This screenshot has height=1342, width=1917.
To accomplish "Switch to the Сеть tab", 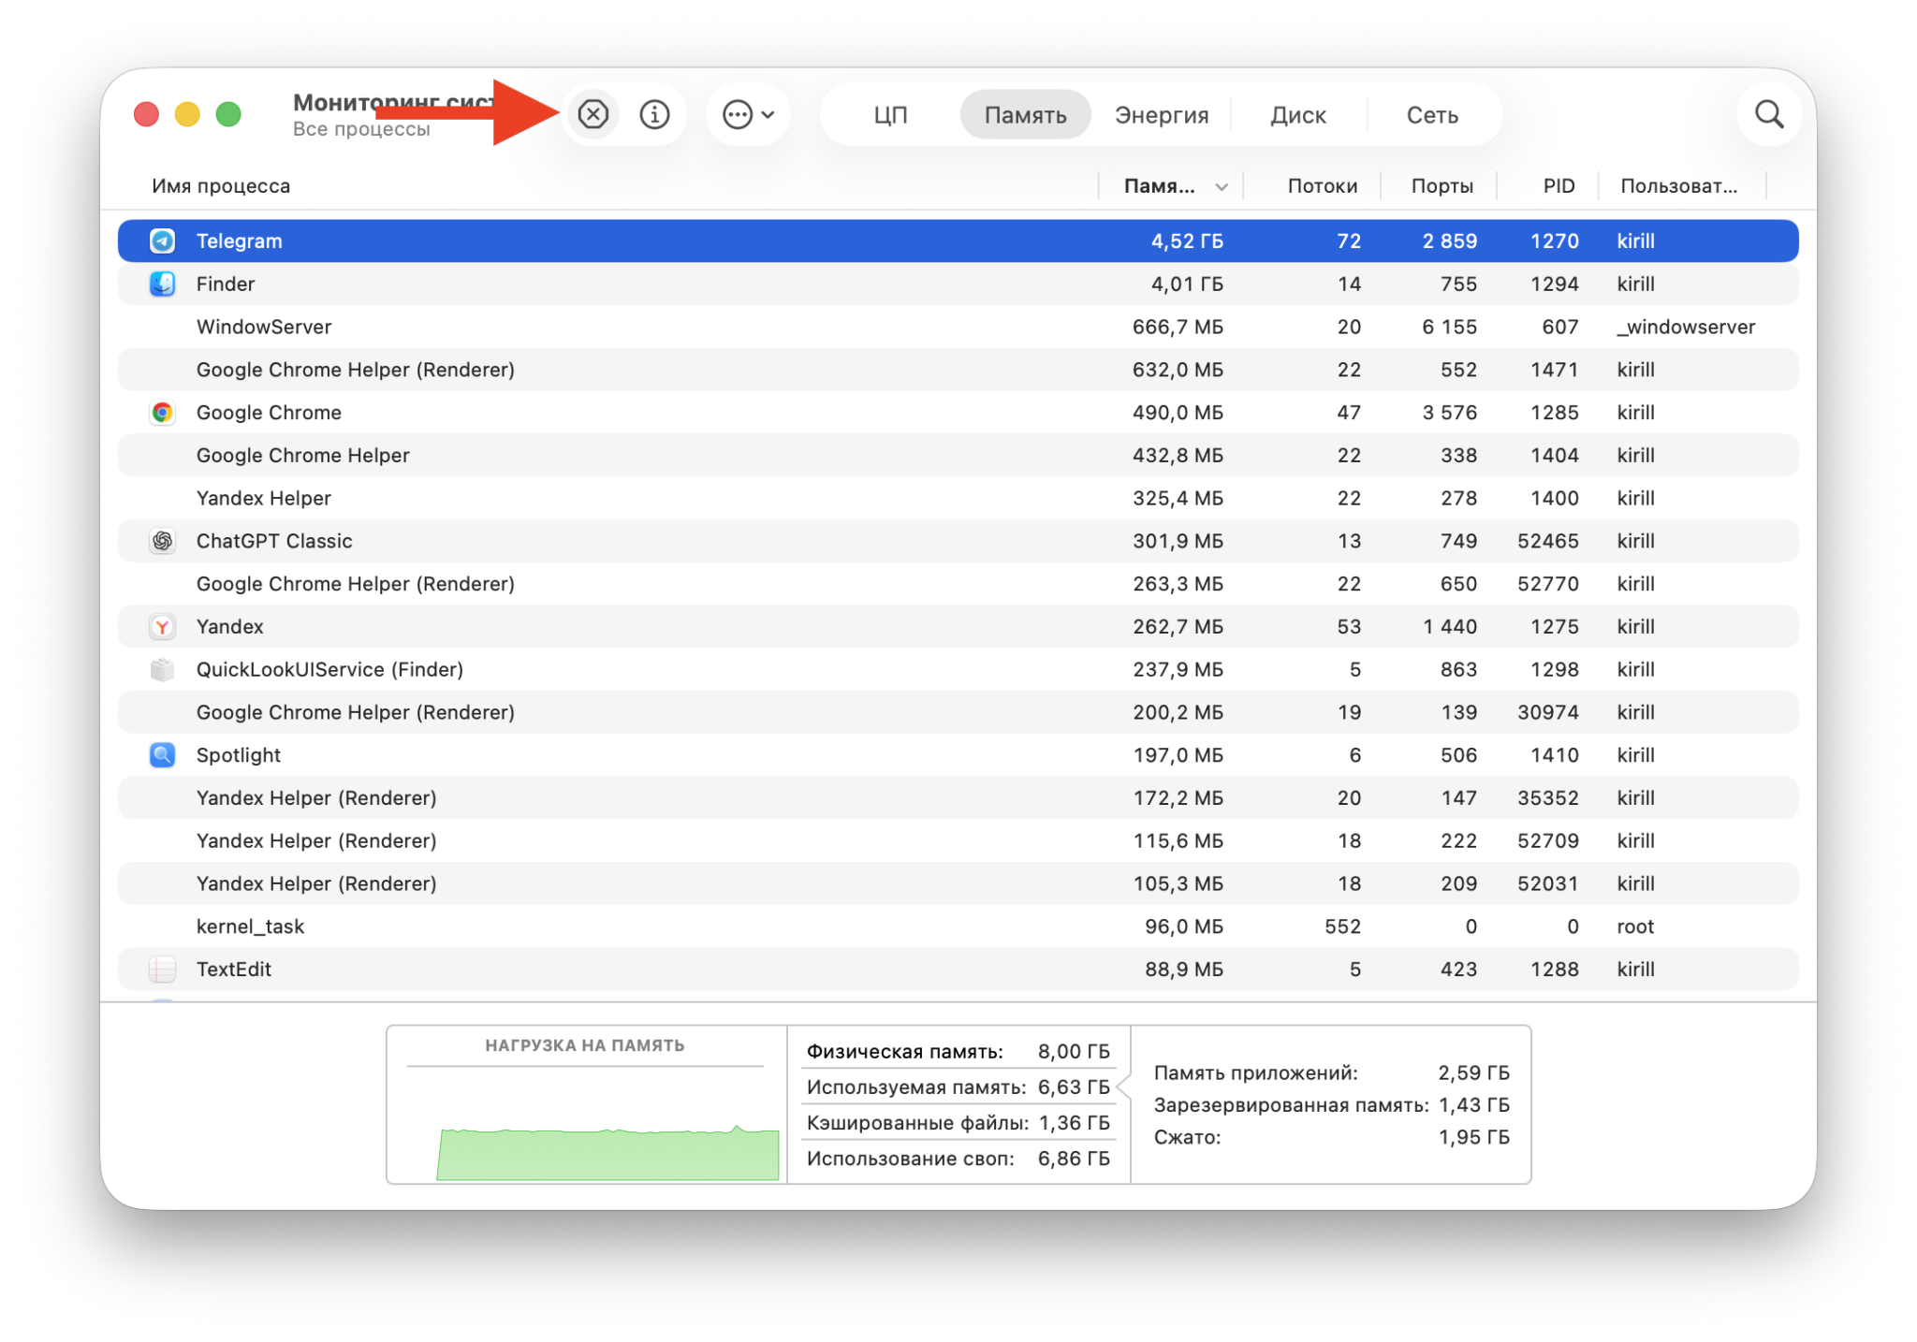I will pyautogui.click(x=1432, y=115).
